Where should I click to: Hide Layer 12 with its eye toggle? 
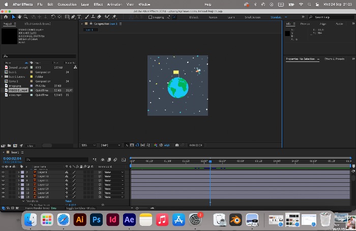click(3, 184)
